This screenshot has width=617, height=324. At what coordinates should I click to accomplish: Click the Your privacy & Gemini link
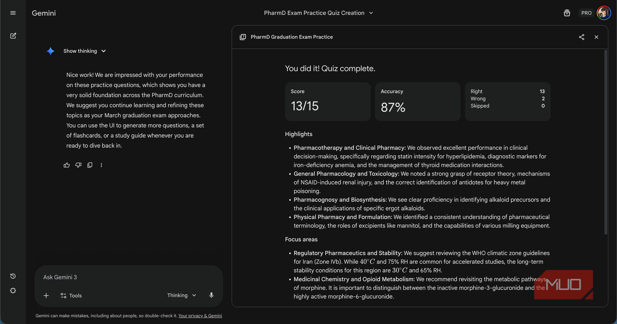click(x=200, y=316)
